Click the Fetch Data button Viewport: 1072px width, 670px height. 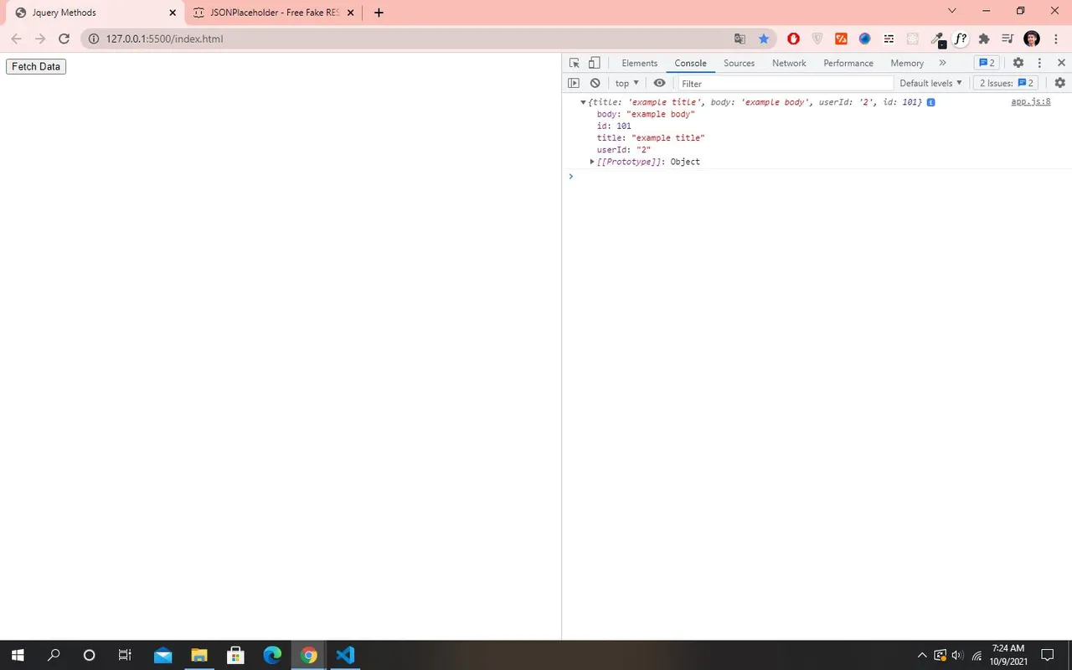point(36,66)
